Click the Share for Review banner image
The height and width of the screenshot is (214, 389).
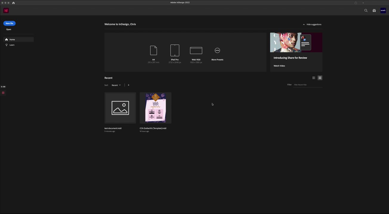tap(296, 43)
